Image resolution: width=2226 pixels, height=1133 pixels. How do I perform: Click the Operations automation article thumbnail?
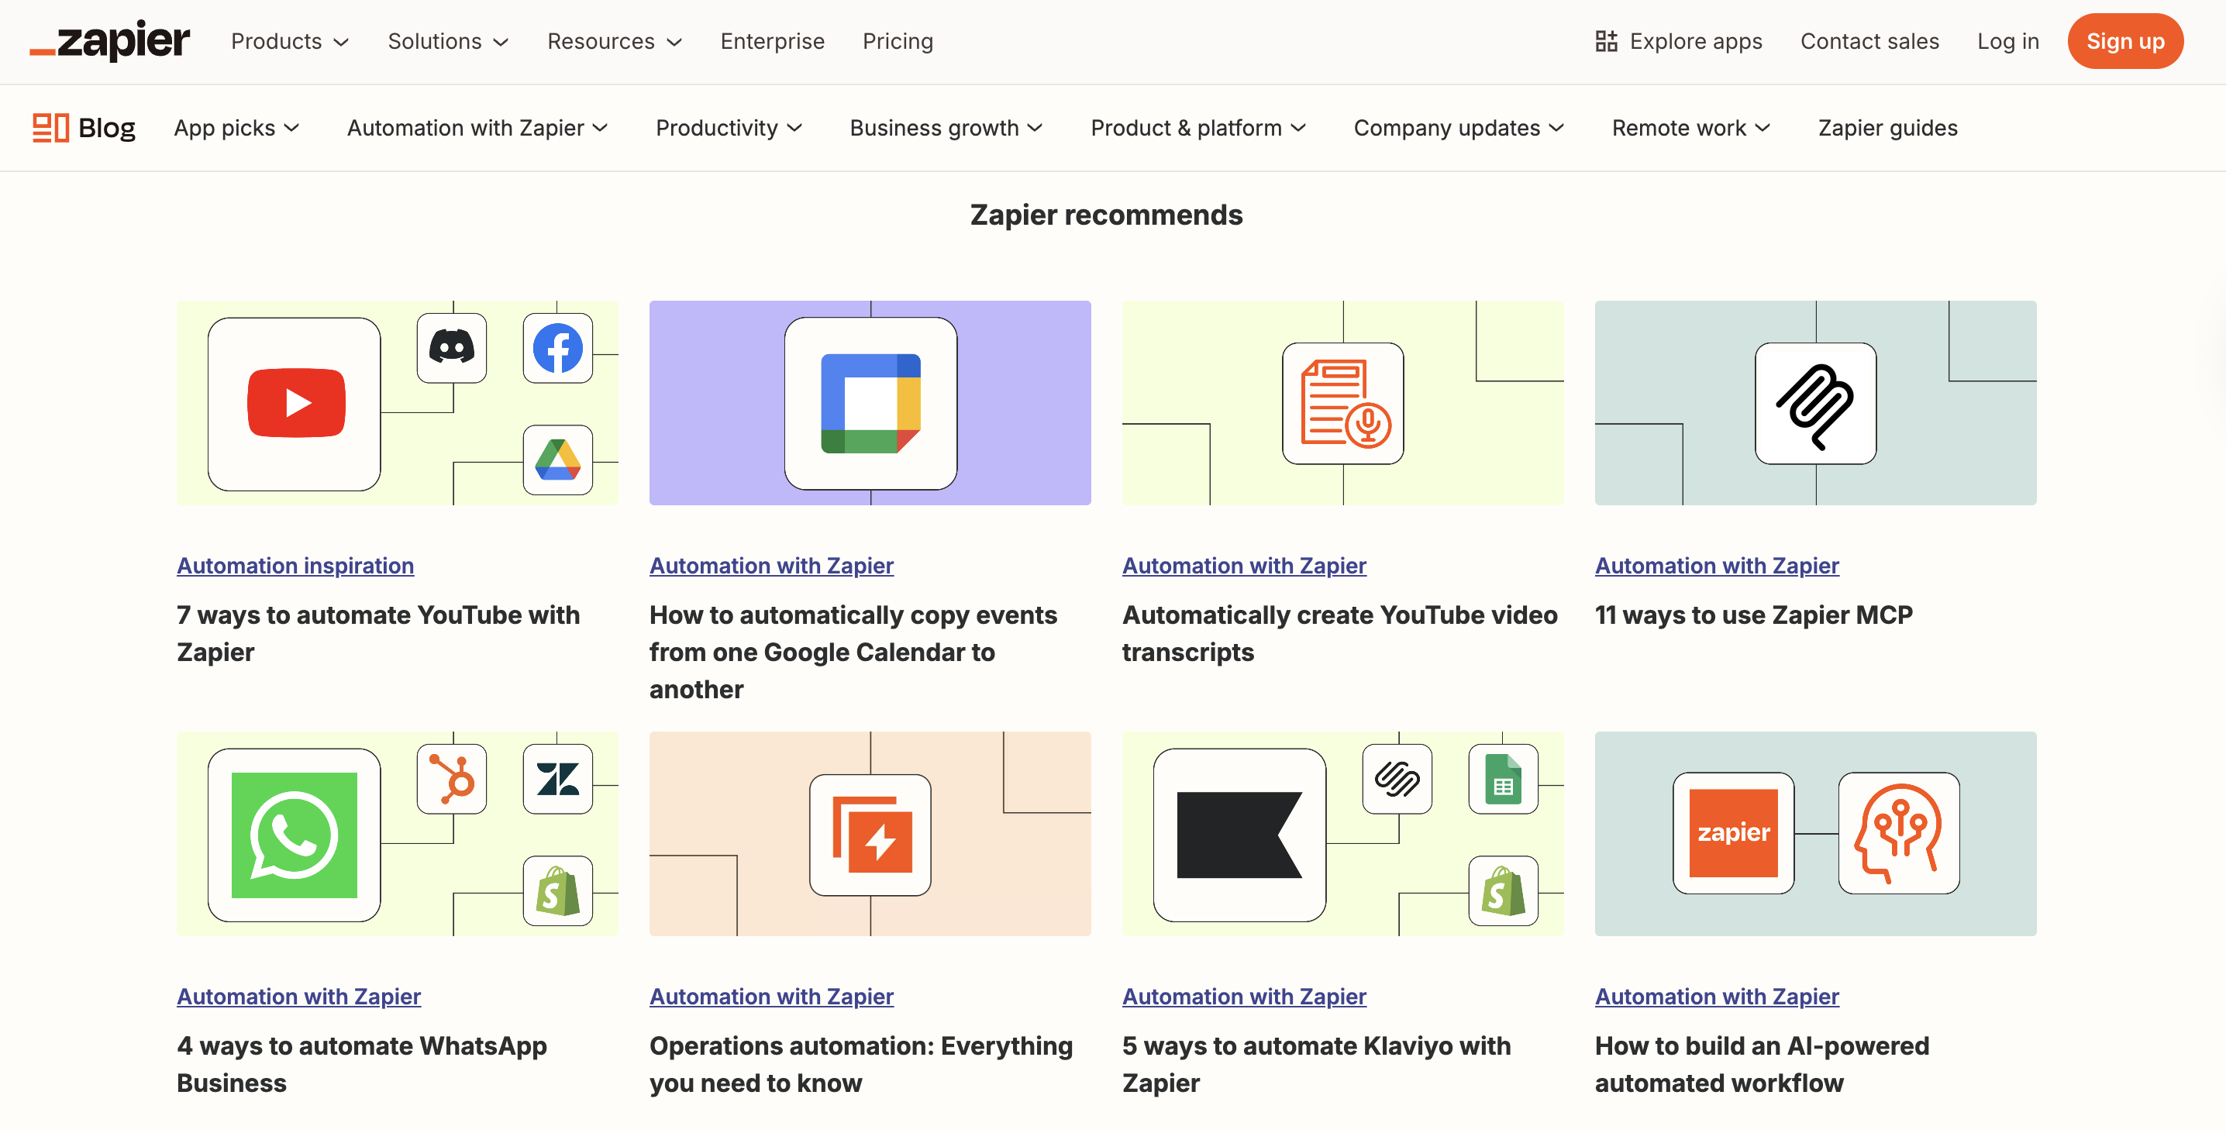pyautogui.click(x=870, y=834)
